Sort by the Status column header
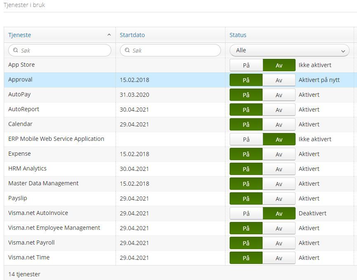Image resolution: width=357 pixels, height=280 pixels. (x=238, y=35)
